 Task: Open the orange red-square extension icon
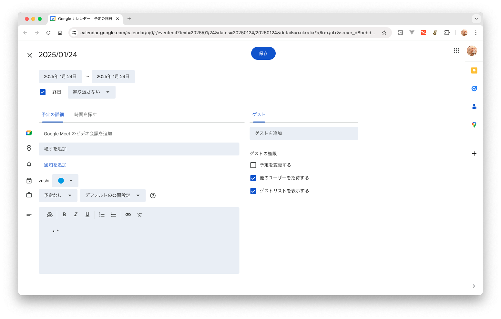(424, 33)
